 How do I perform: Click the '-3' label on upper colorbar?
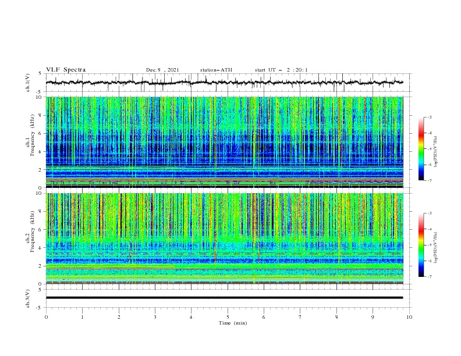click(x=429, y=117)
